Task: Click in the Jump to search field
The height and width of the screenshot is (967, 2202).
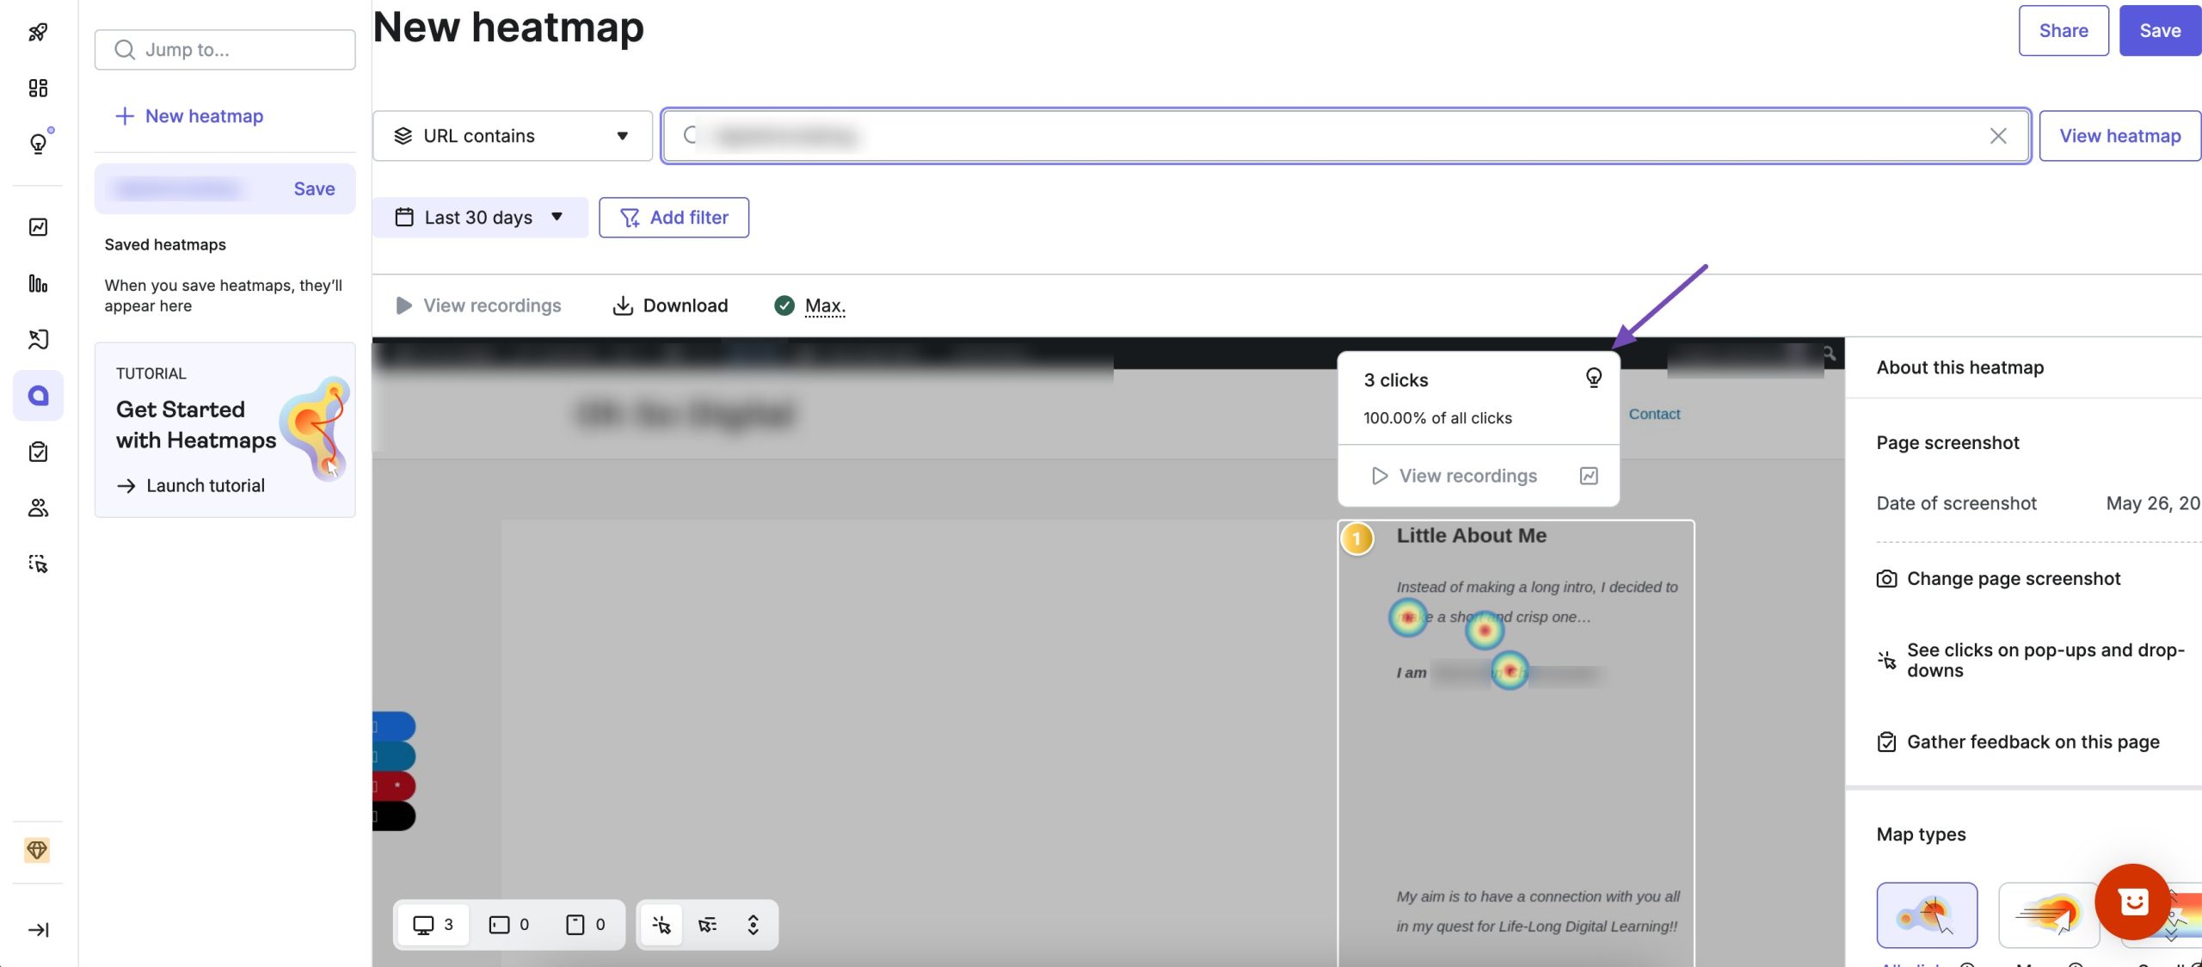Action: [x=225, y=50]
